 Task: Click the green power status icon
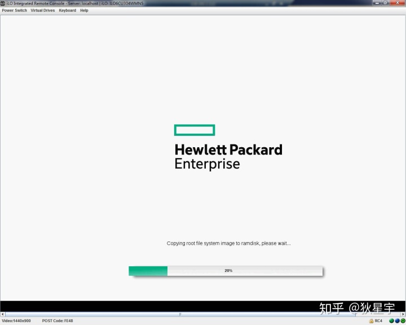click(403, 320)
